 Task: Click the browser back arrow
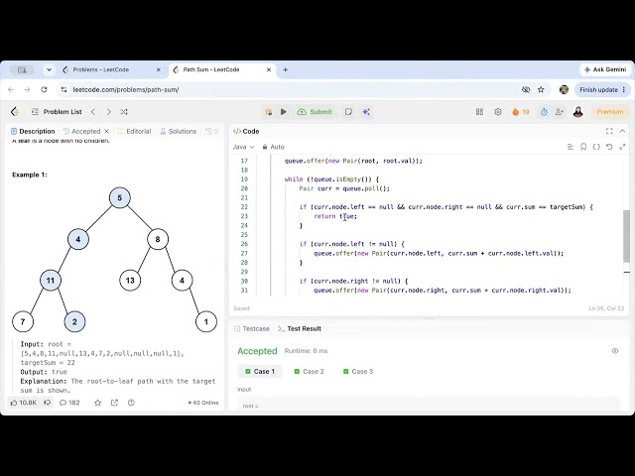[11, 89]
